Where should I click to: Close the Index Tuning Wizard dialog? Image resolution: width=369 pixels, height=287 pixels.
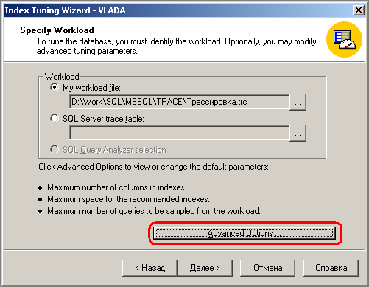(359, 10)
